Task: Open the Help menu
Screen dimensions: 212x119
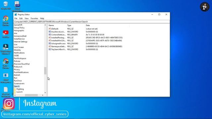Action: point(42,19)
